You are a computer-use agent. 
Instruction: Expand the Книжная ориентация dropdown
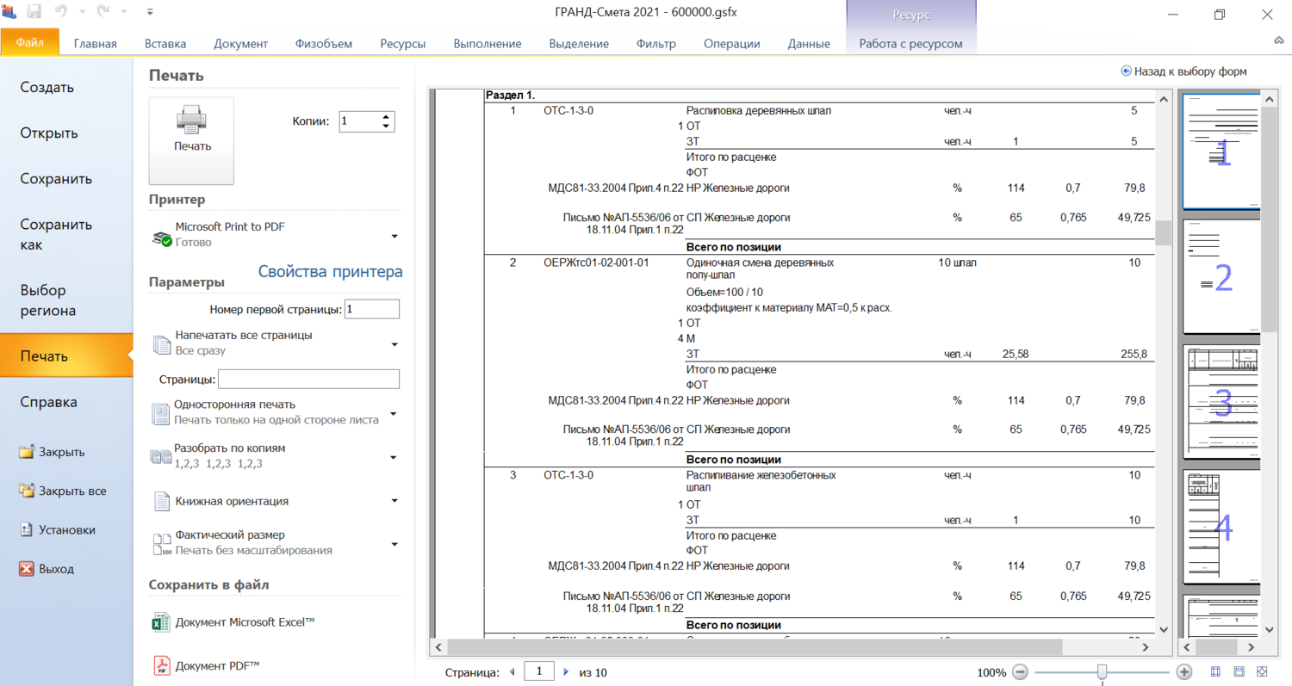pos(394,500)
